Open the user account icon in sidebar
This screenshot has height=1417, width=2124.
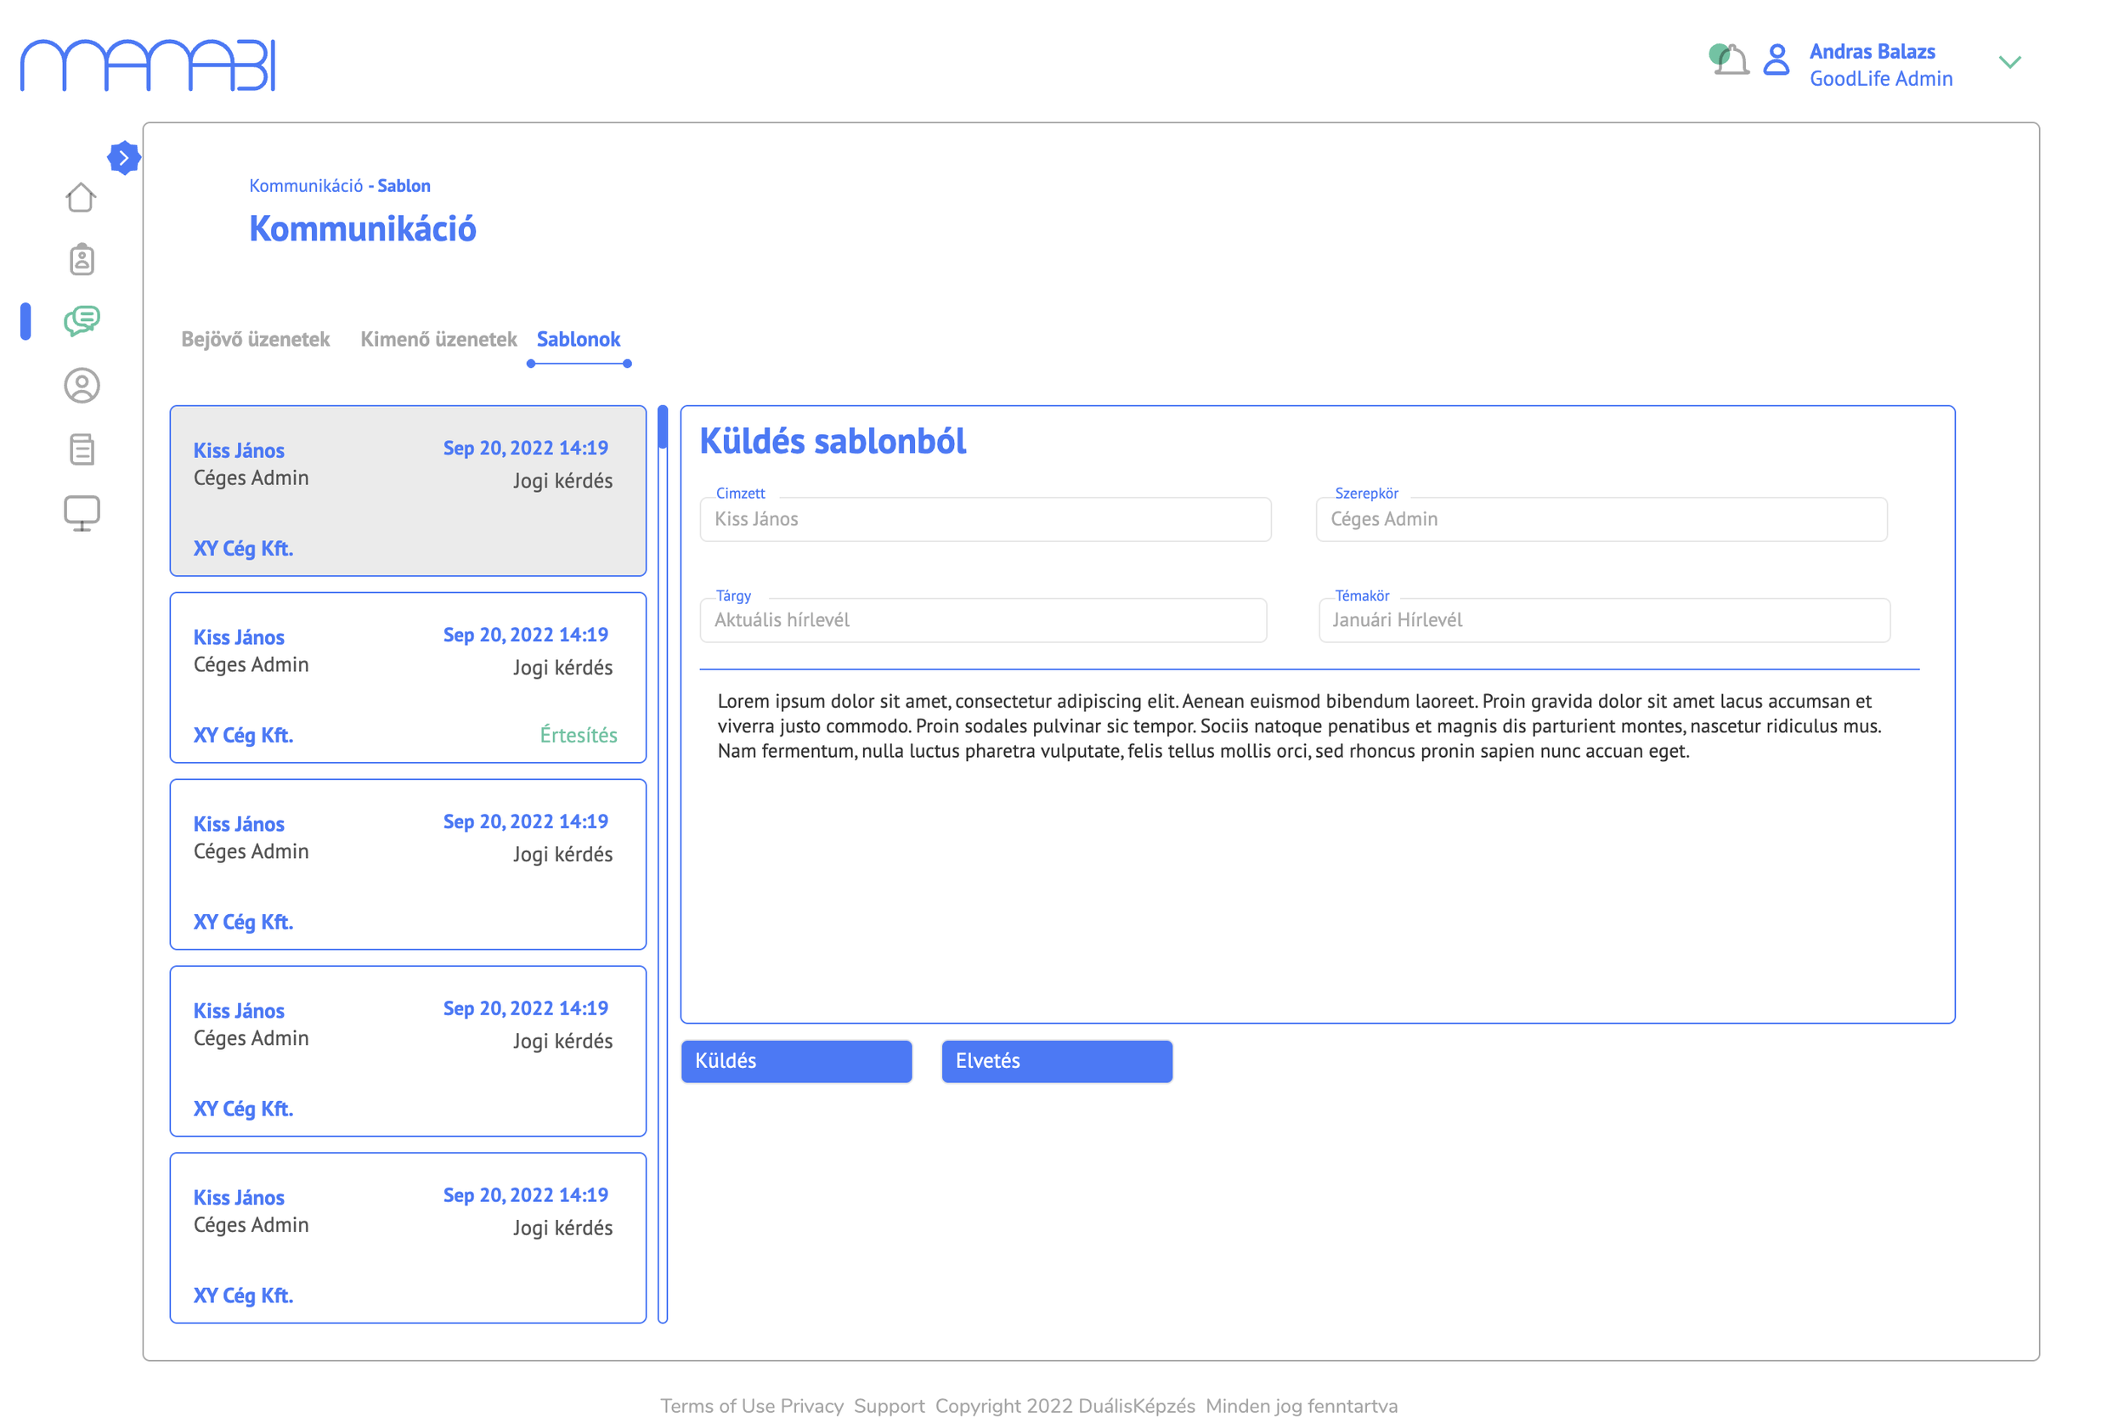(x=81, y=386)
